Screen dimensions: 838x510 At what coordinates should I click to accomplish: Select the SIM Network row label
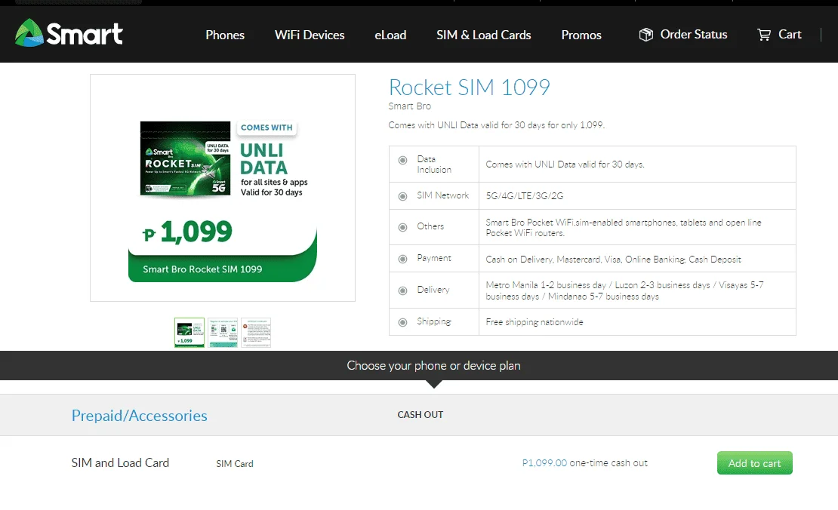443,195
